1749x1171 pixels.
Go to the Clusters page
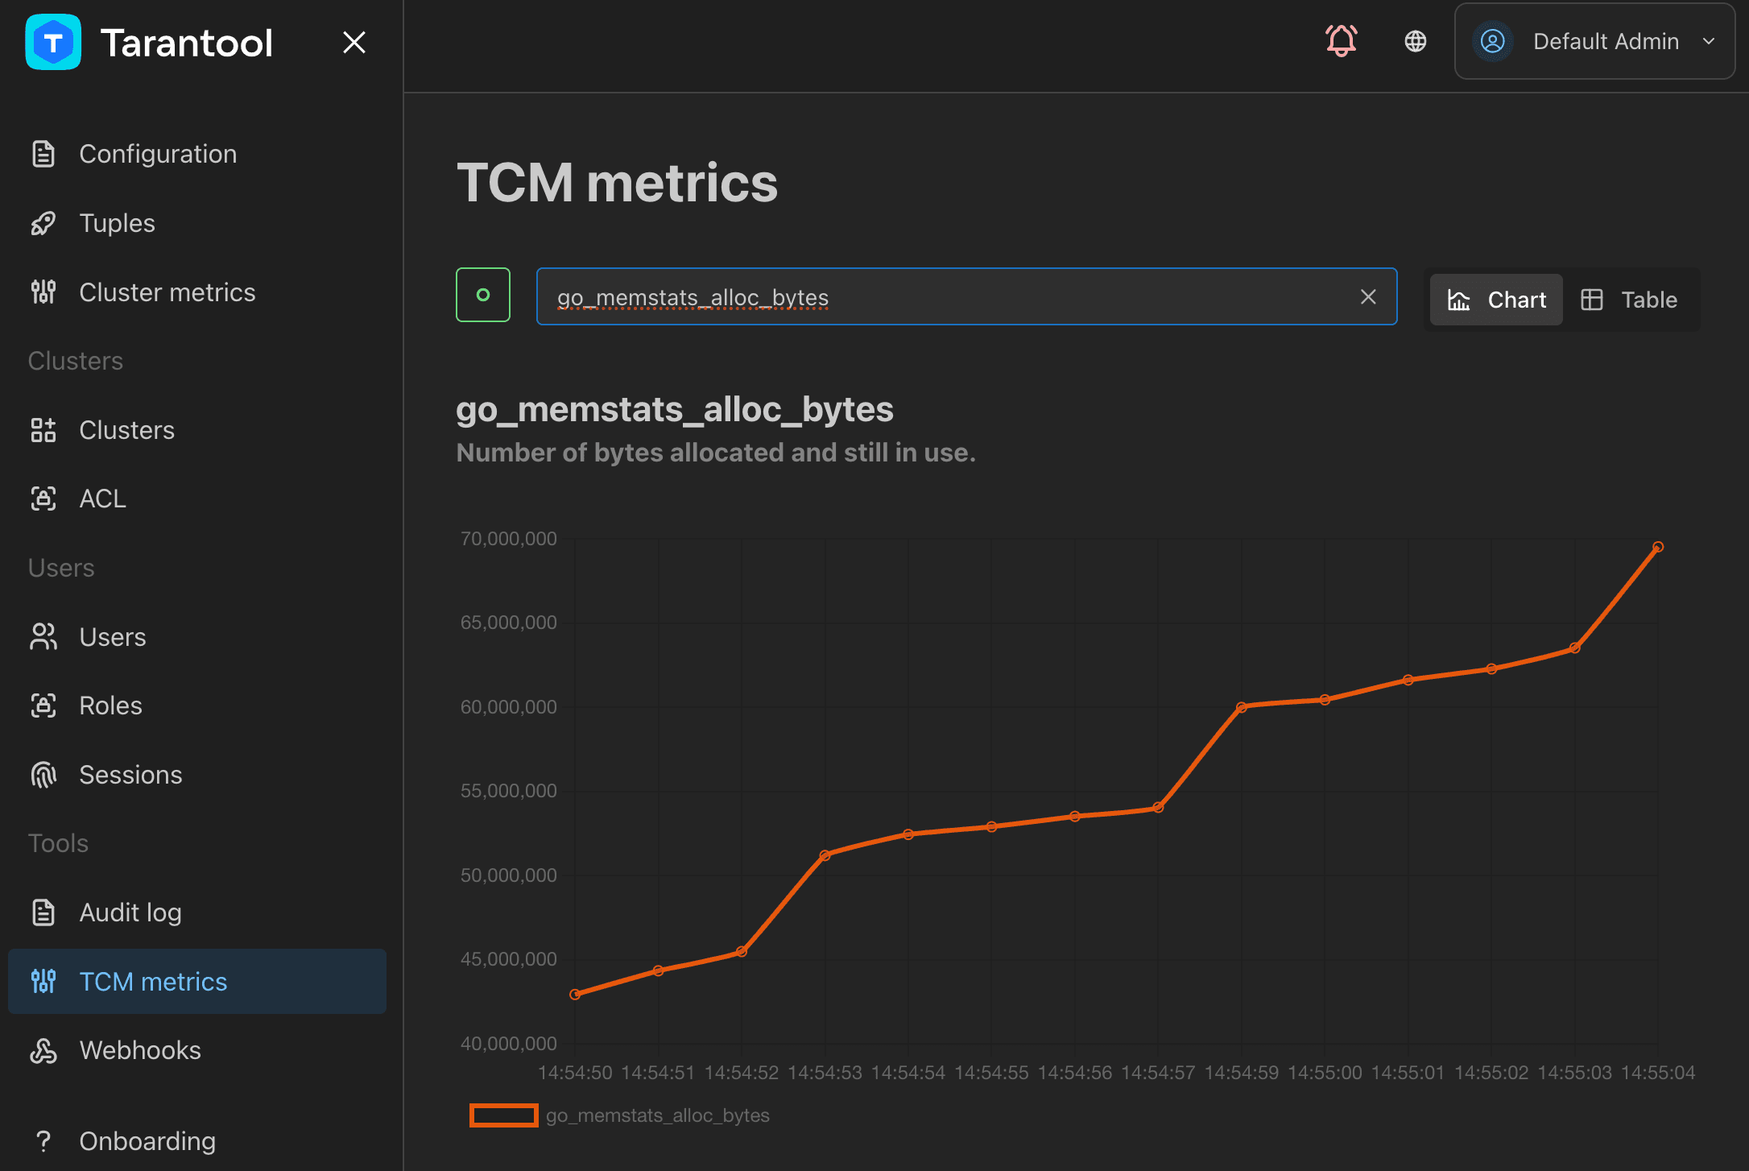coord(197,430)
